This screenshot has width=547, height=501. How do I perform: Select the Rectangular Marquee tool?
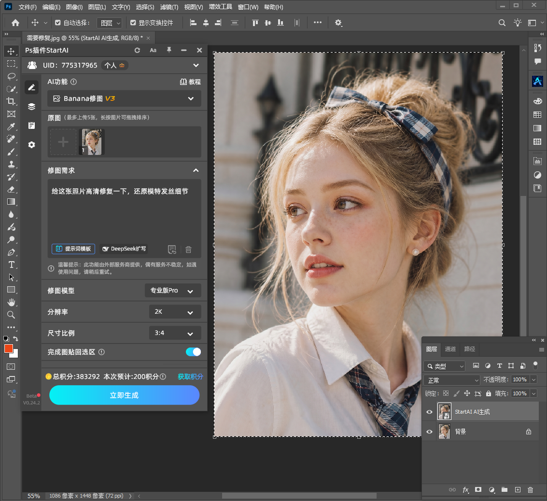[x=11, y=64]
